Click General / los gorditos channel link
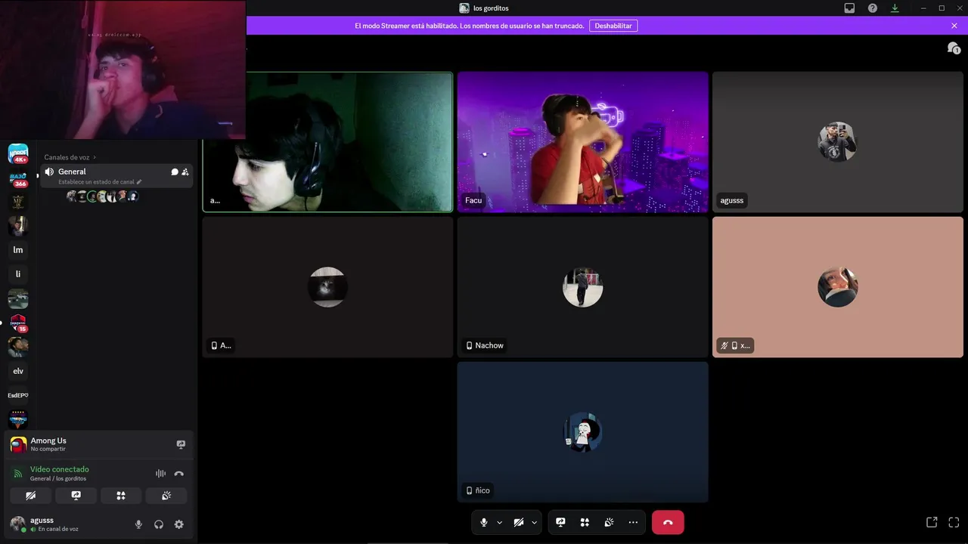968x544 pixels. pyautogui.click(x=58, y=478)
